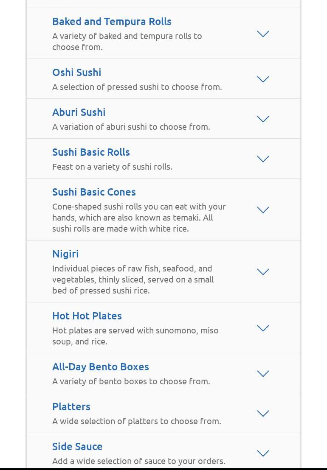The image size is (327, 470).
Task: Expand Aburi Sushi section arrow
Action: [x=263, y=119]
